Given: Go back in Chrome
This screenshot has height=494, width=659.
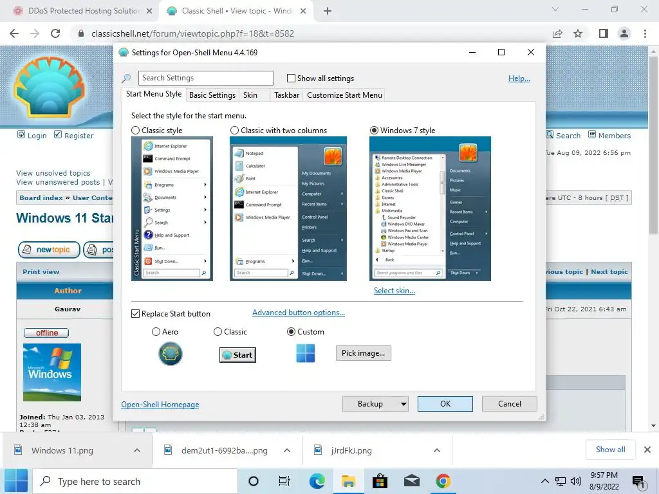Looking at the screenshot, I should coord(14,33).
